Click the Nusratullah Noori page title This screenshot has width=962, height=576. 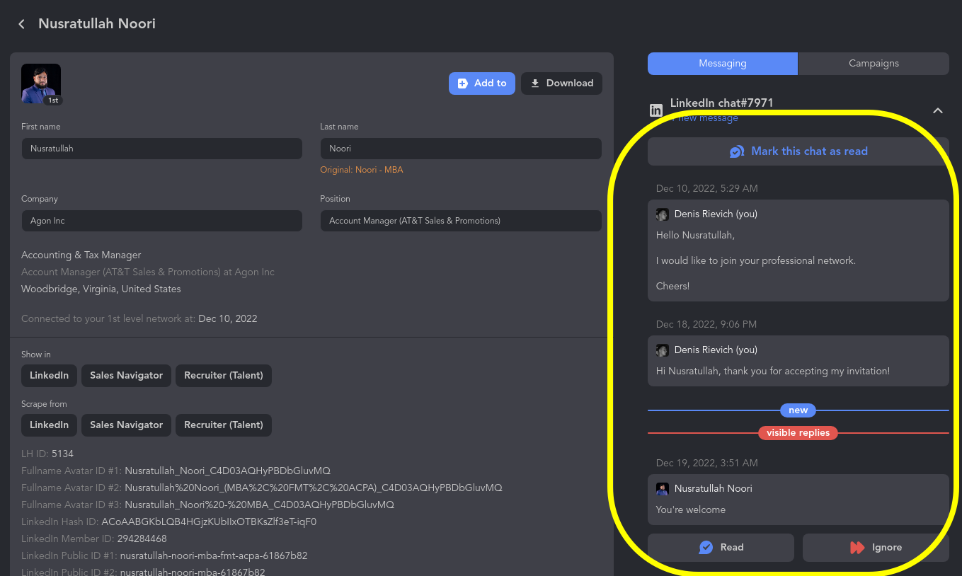click(97, 24)
